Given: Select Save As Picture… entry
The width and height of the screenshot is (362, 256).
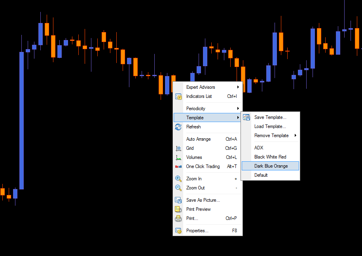Looking at the screenshot, I should click(x=208, y=200).
